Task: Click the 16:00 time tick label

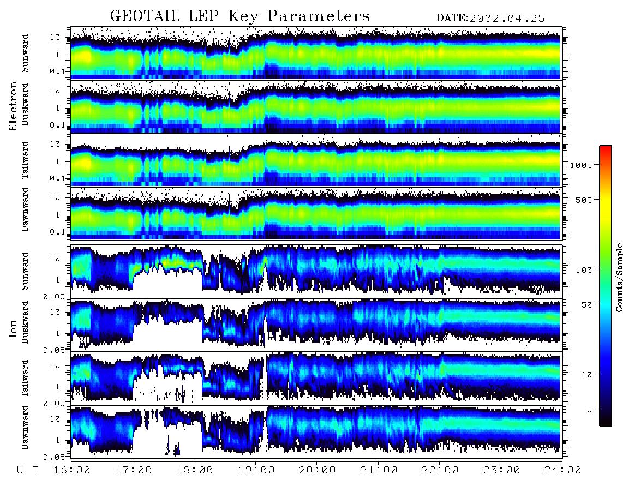Action: (72, 470)
